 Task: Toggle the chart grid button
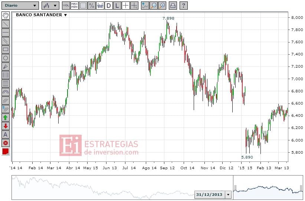[x=83, y=6]
